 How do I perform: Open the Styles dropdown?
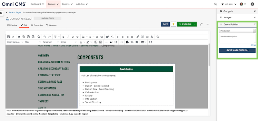click(68, 42)
